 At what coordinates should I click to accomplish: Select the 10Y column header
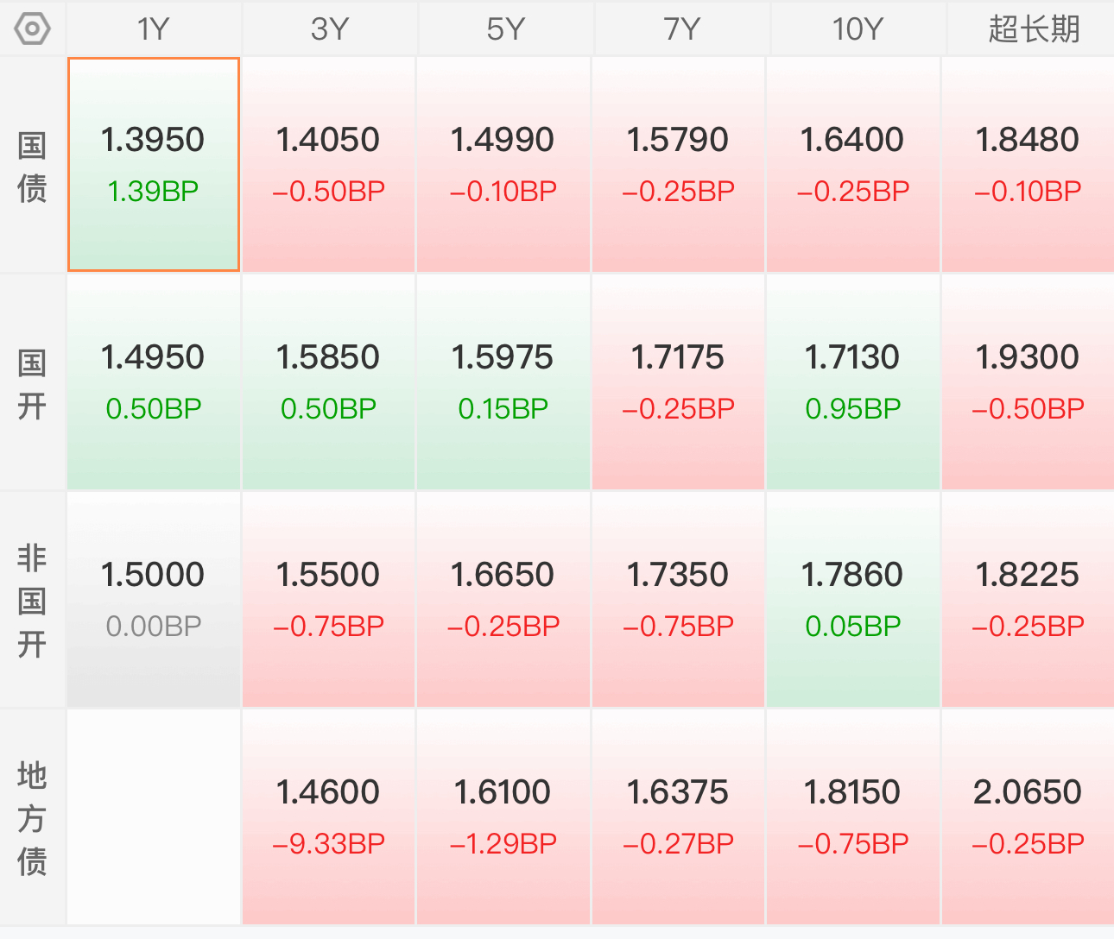point(857,29)
